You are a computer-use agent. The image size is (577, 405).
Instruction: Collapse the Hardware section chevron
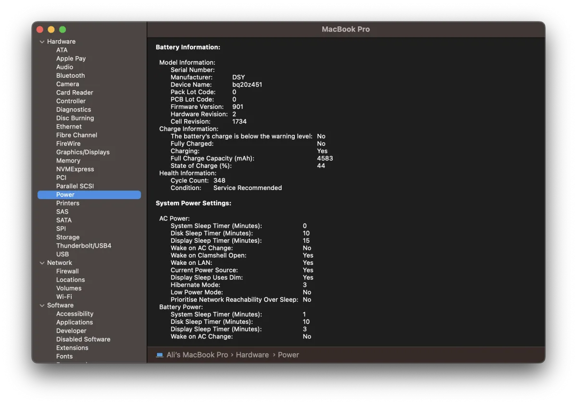click(x=42, y=42)
